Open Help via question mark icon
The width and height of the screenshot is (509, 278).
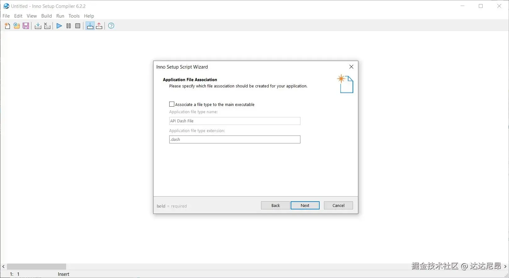[x=111, y=26]
